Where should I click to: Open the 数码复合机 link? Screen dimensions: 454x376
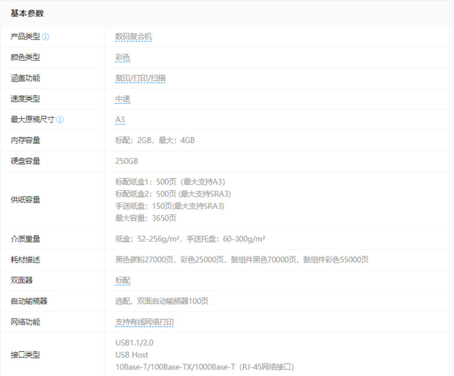[133, 37]
